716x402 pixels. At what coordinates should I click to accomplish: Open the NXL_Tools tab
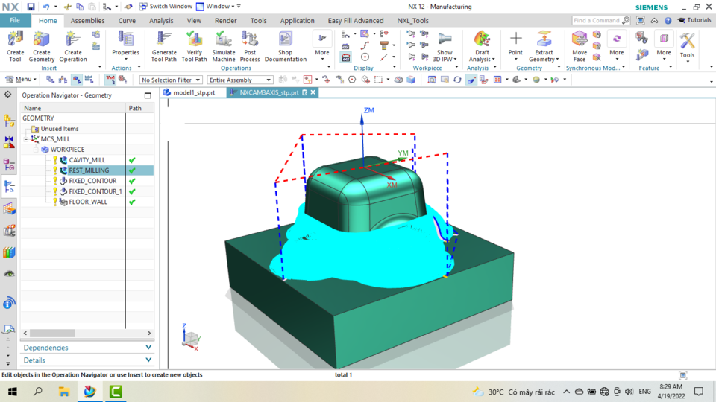coord(412,21)
